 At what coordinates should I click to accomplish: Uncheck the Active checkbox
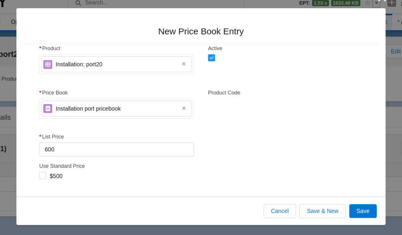tap(212, 58)
